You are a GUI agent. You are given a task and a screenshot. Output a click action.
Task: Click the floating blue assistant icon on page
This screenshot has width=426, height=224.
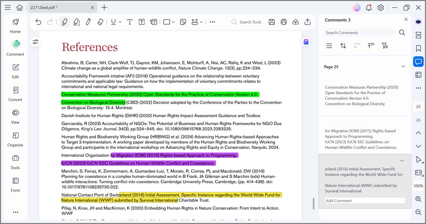[x=306, y=42]
